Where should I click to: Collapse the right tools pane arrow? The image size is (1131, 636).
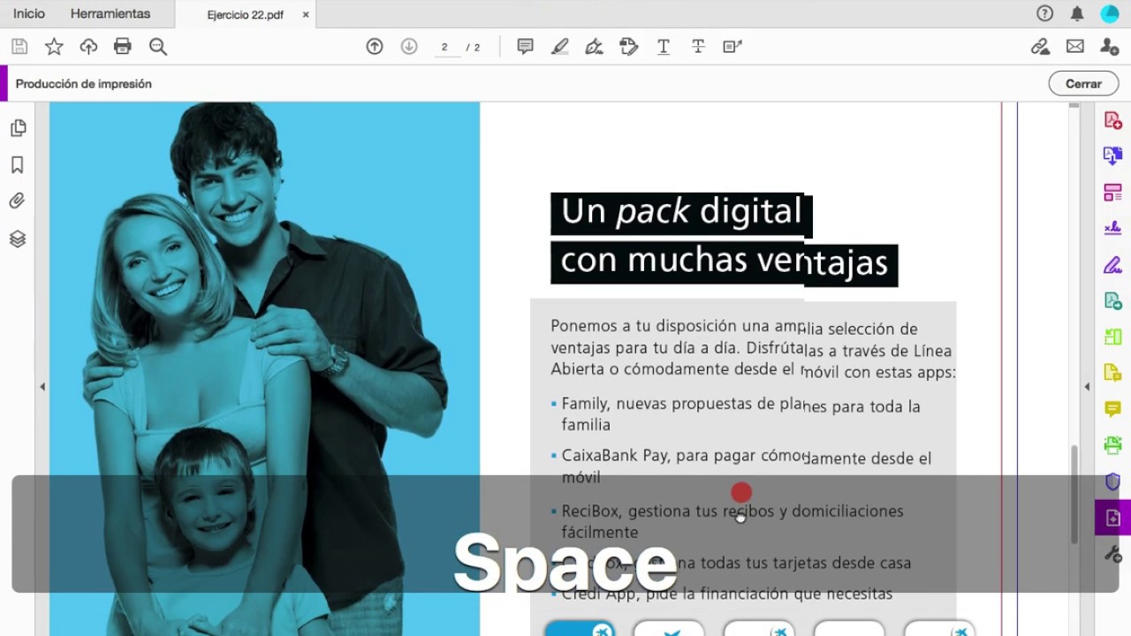pos(1088,387)
